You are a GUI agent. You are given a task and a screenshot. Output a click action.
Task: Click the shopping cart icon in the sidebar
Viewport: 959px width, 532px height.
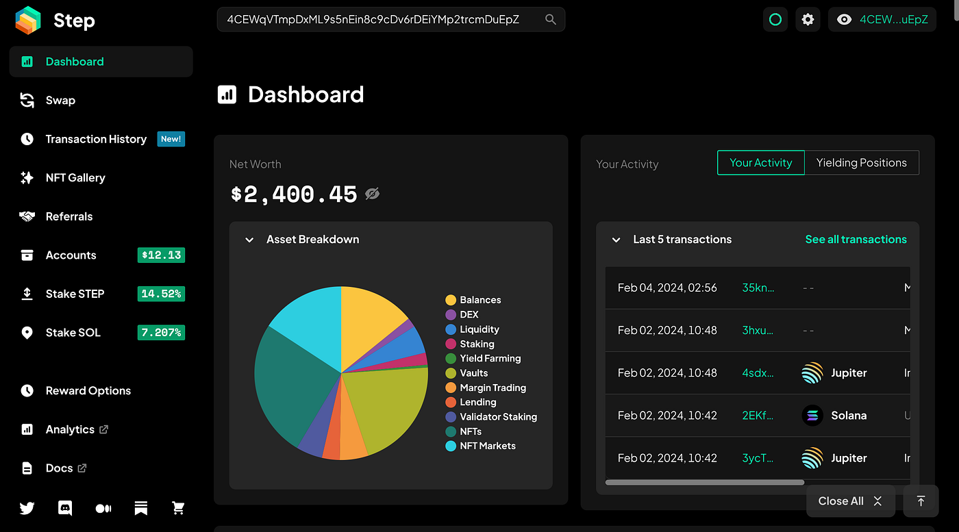tap(178, 508)
